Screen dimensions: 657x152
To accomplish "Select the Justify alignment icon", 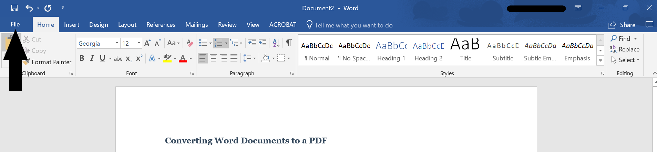I will [x=234, y=58].
